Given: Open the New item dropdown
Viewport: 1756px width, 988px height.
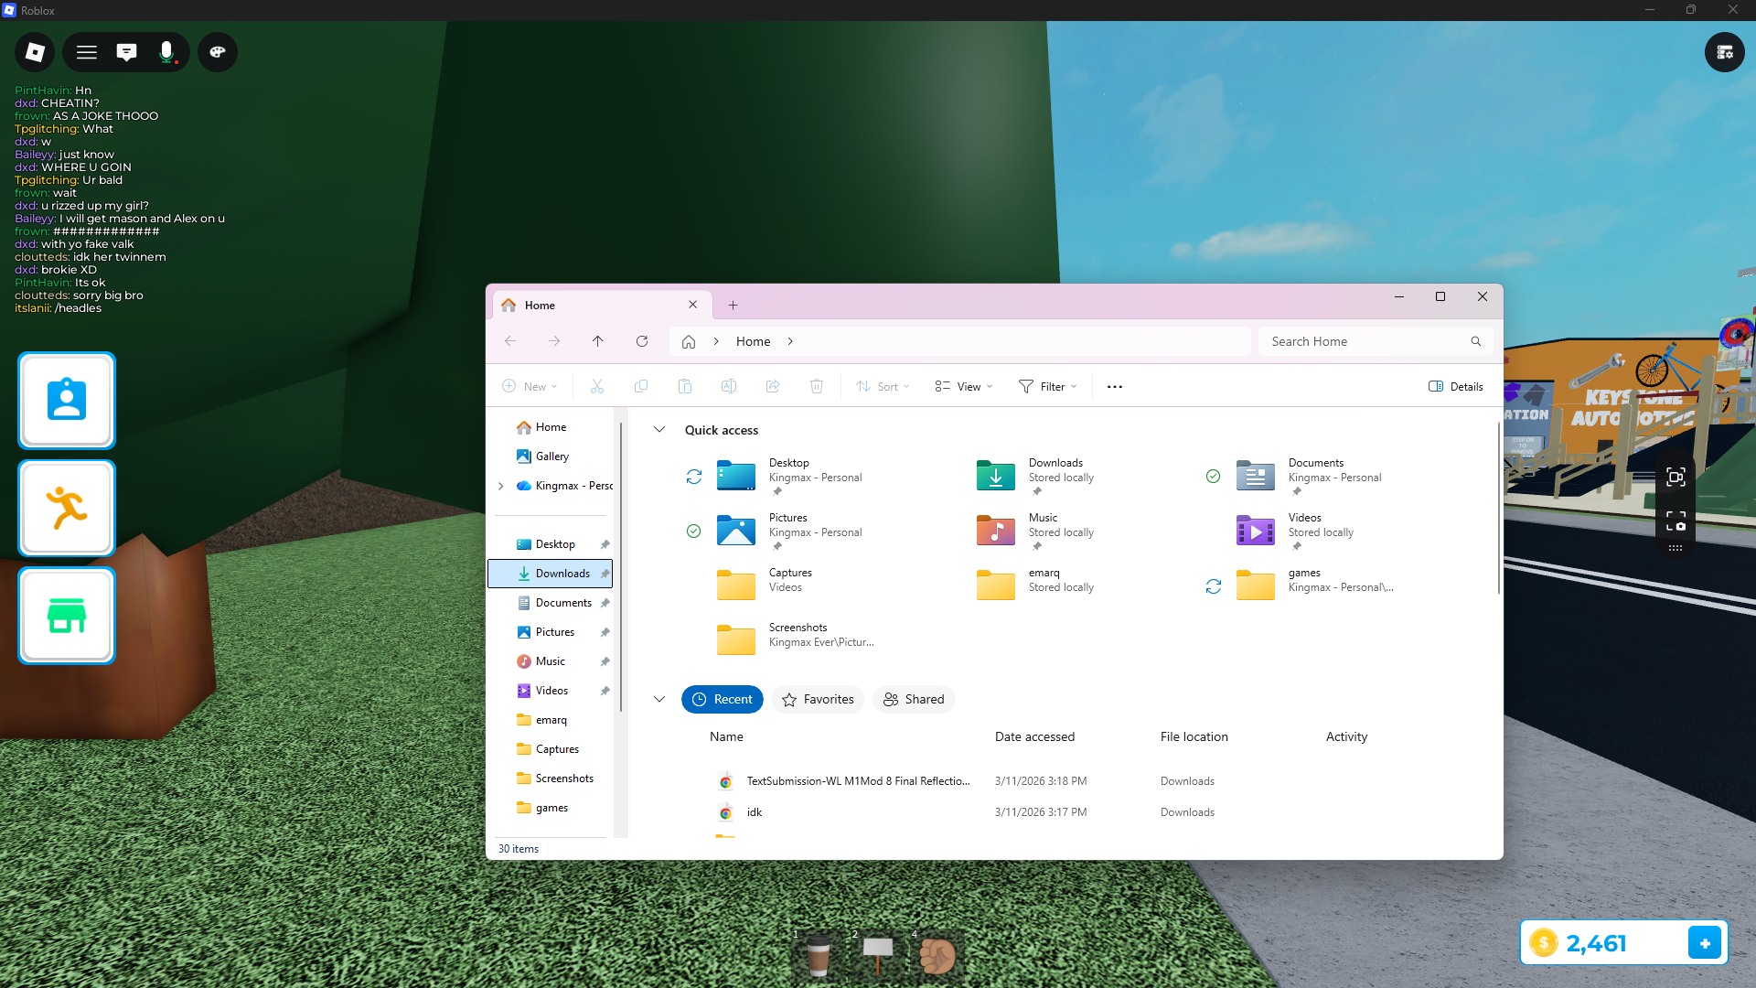Looking at the screenshot, I should 530,387.
